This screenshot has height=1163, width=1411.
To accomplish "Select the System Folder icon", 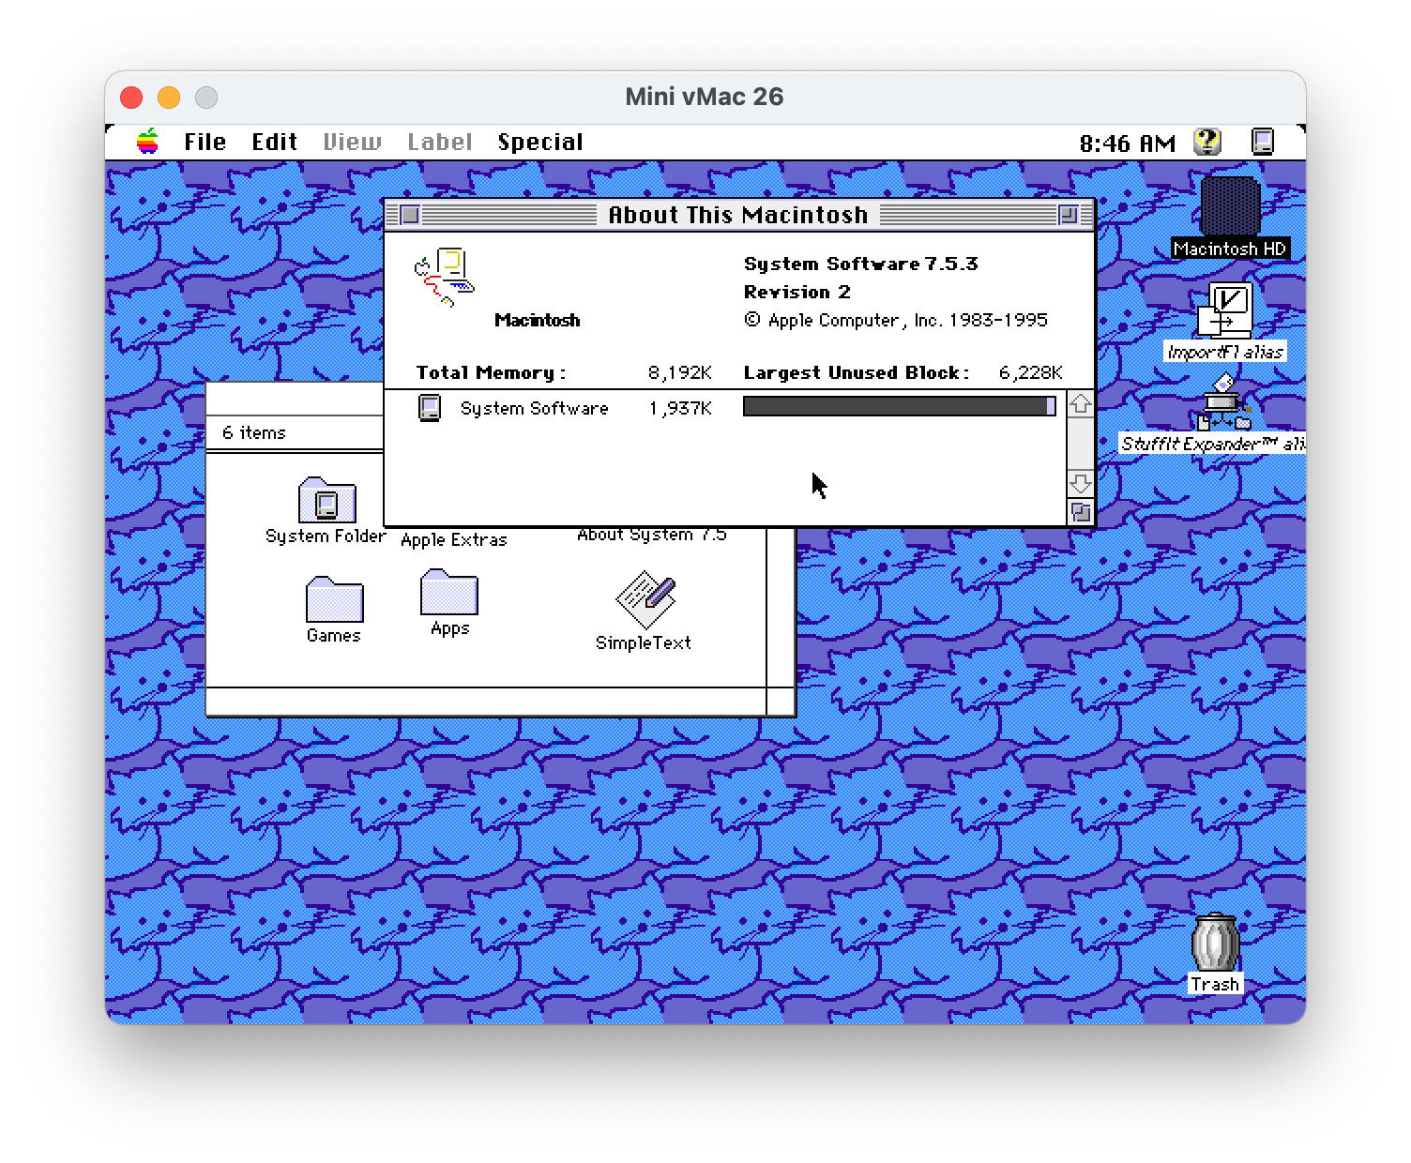I will [326, 500].
